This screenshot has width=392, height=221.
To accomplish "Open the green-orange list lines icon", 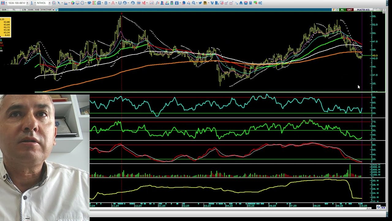I will pyautogui.click(x=94, y=3).
